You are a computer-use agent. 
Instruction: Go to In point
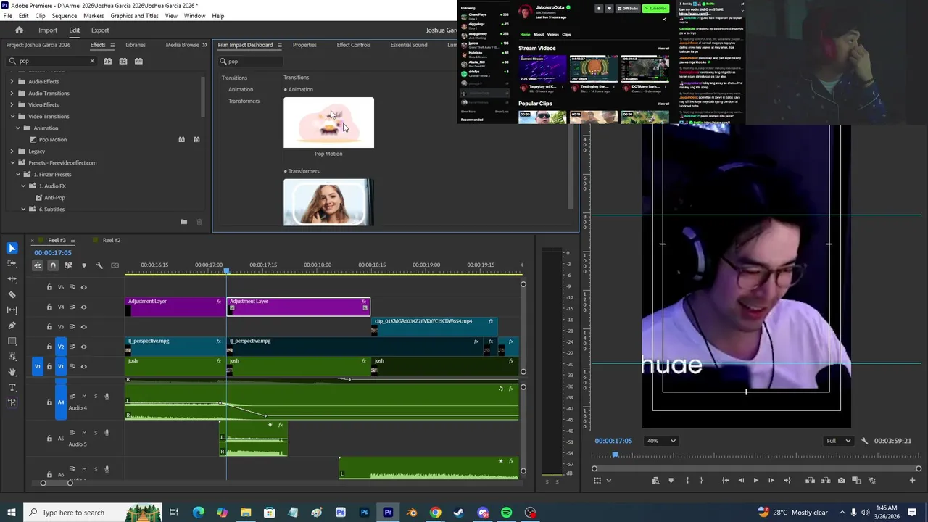coord(726,480)
